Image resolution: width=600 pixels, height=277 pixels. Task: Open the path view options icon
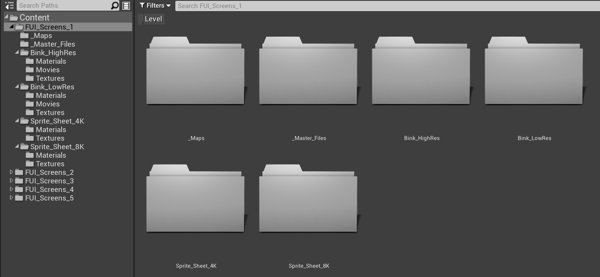coord(126,6)
